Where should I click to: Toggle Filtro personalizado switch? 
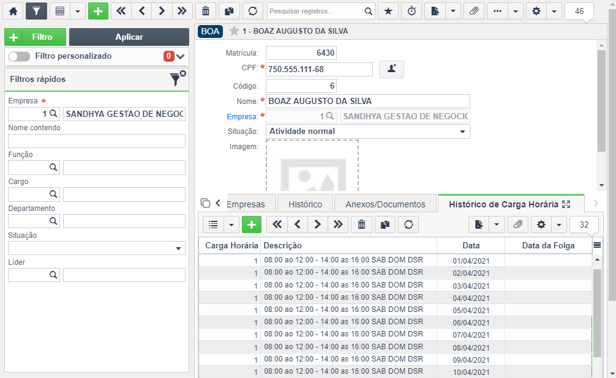point(19,56)
